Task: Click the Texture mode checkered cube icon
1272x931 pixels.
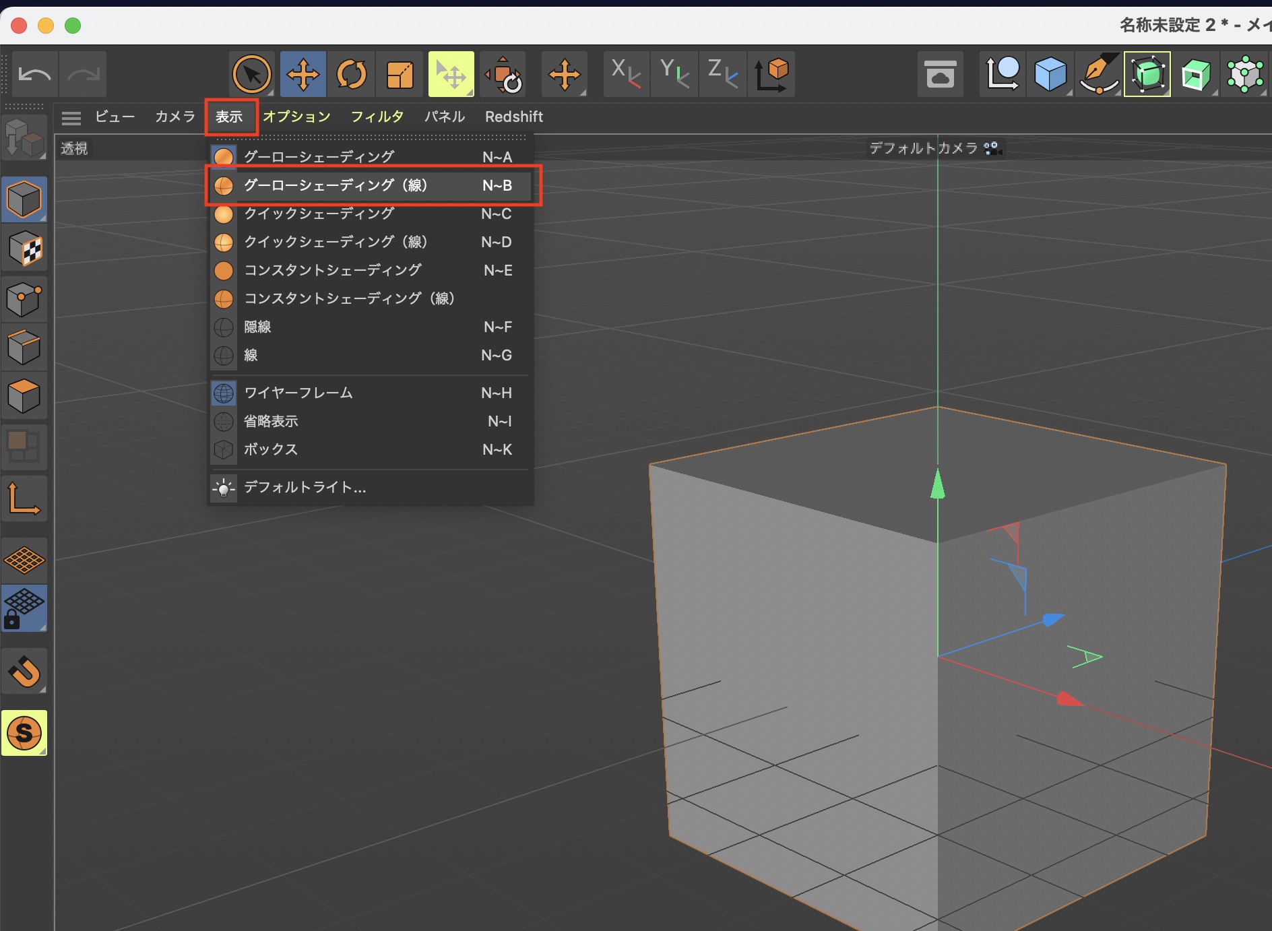Action: pos(24,249)
